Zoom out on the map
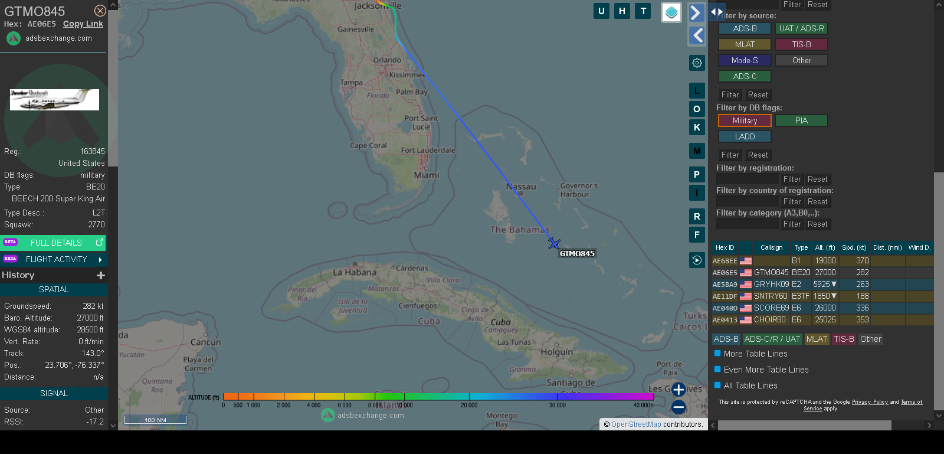The height and width of the screenshot is (454, 944). (x=678, y=407)
